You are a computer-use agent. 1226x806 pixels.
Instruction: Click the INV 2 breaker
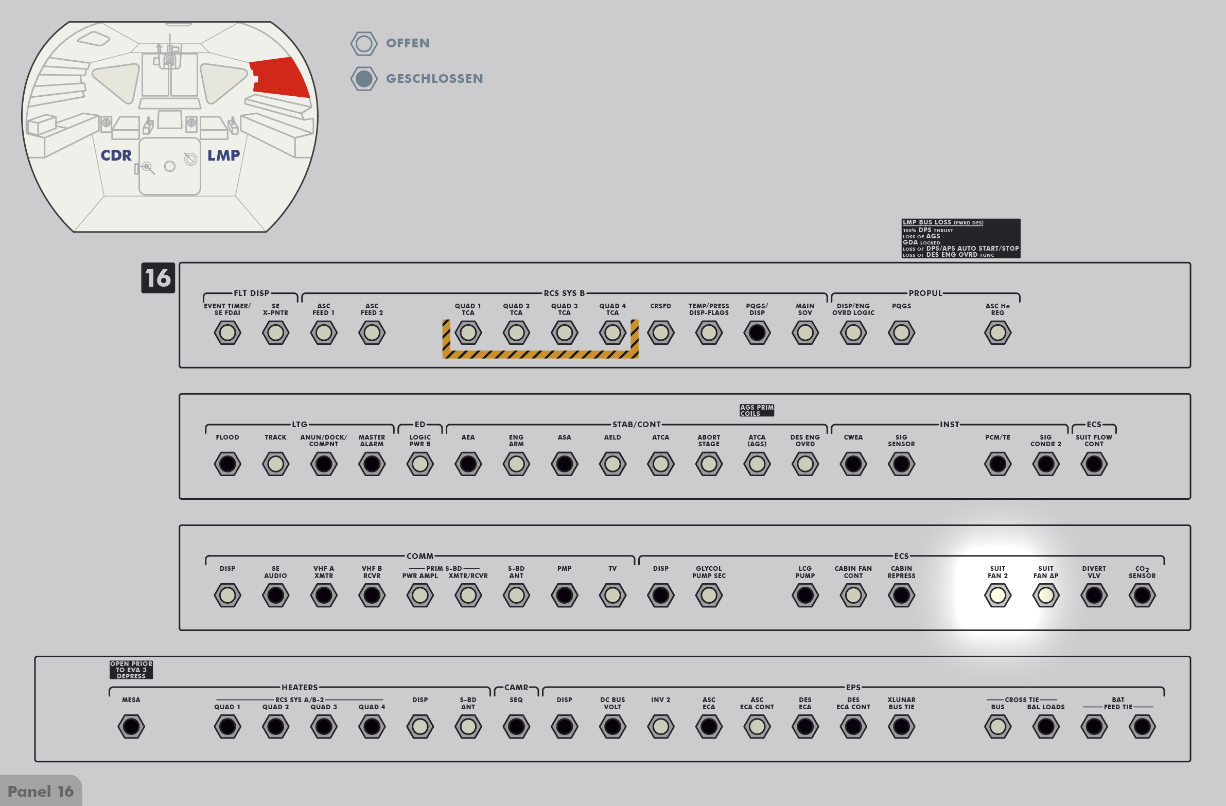click(x=660, y=727)
